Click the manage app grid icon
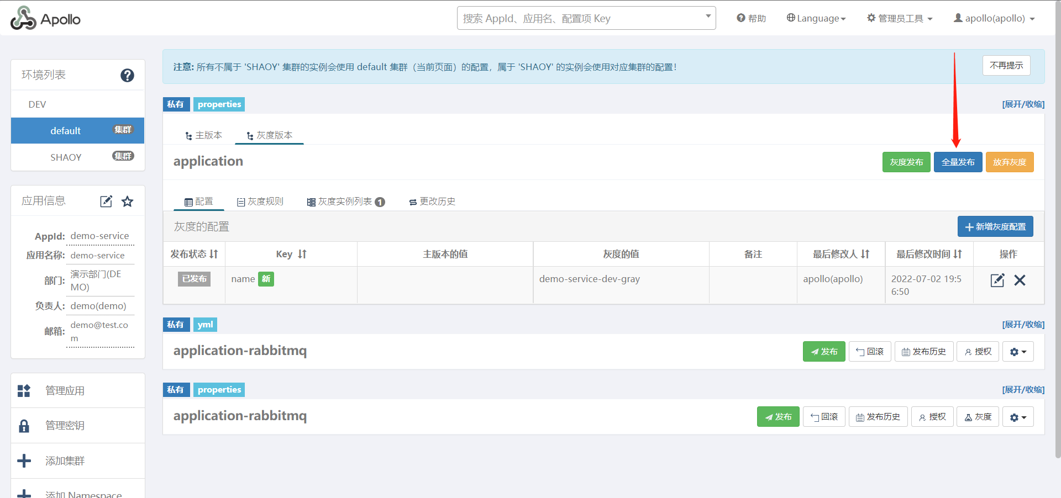Screen dimensions: 1061x498 pos(24,391)
